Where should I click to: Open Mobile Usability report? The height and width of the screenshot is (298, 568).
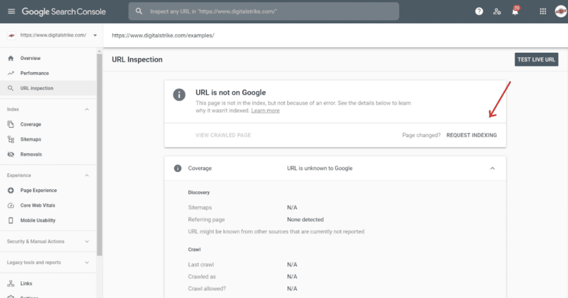(38, 220)
